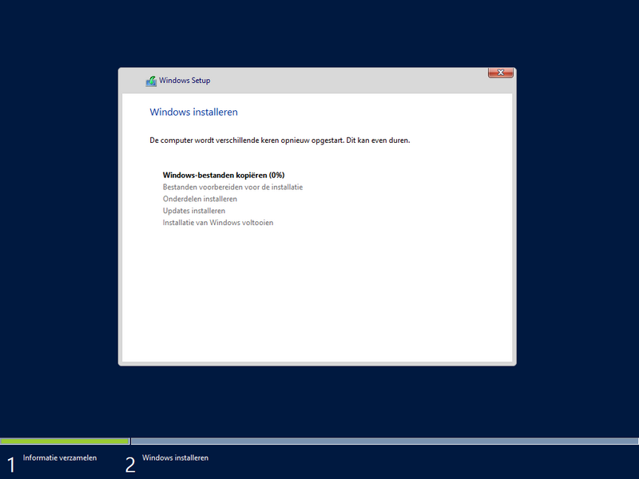639x479 pixels.
Task: Click the divider between the progress bar segments
Action: click(x=130, y=441)
